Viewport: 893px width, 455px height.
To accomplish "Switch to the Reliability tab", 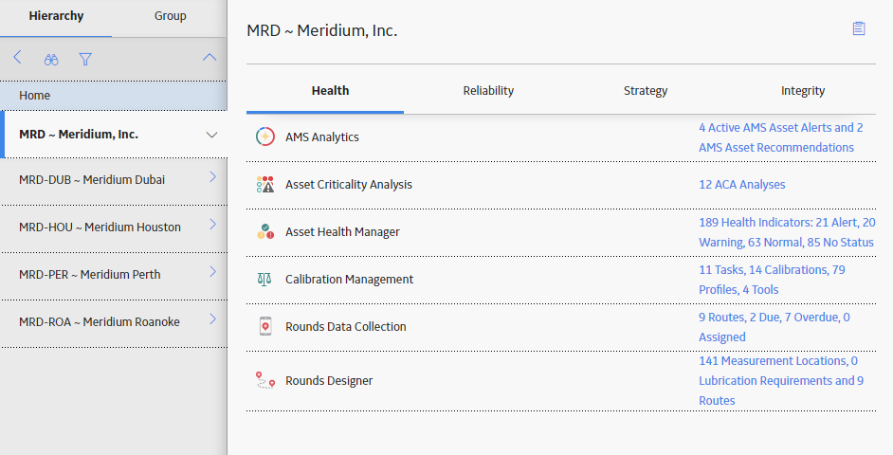I will (x=488, y=91).
